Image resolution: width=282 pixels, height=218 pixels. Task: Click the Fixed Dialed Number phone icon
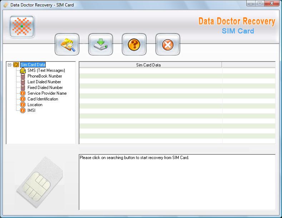coord(23,88)
